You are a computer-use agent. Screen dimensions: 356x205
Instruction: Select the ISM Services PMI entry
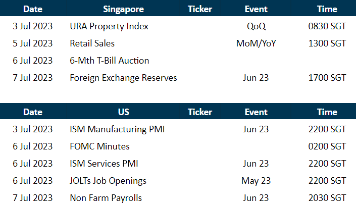[x=104, y=164]
